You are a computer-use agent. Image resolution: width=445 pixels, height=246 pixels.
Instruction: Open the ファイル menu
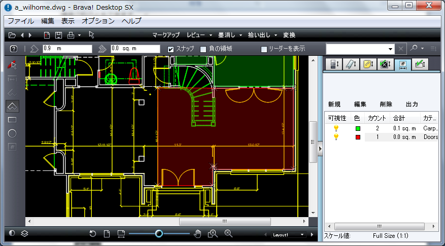pyautogui.click(x=21, y=21)
